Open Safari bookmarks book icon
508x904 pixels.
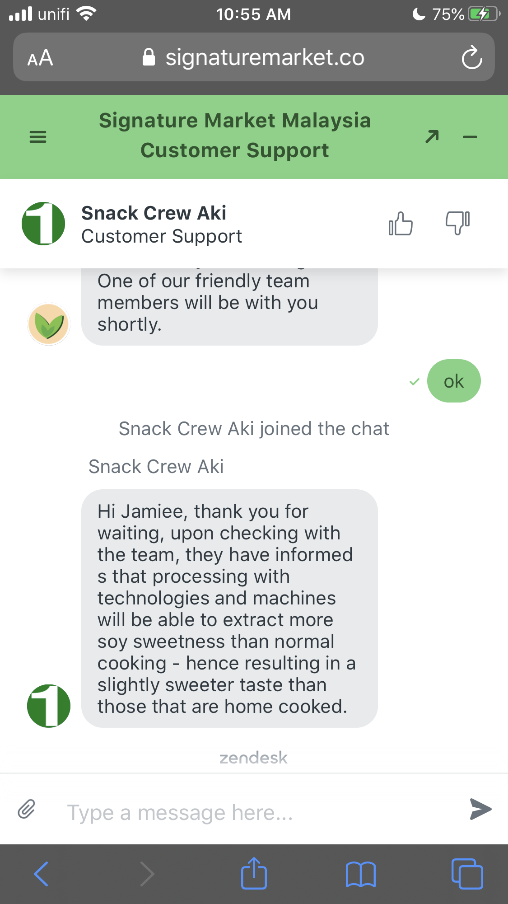360,874
